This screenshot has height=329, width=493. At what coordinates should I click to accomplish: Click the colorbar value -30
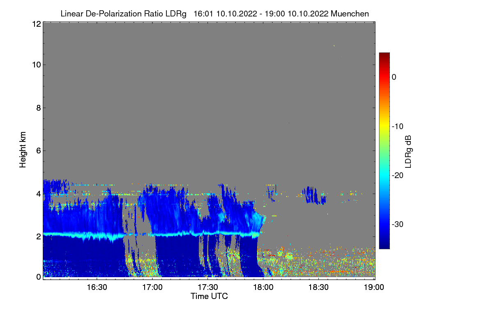[398, 224]
